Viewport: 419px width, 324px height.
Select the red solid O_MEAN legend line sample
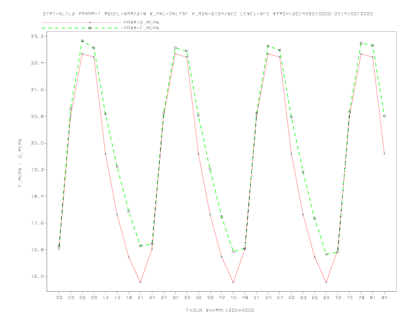tap(82, 22)
